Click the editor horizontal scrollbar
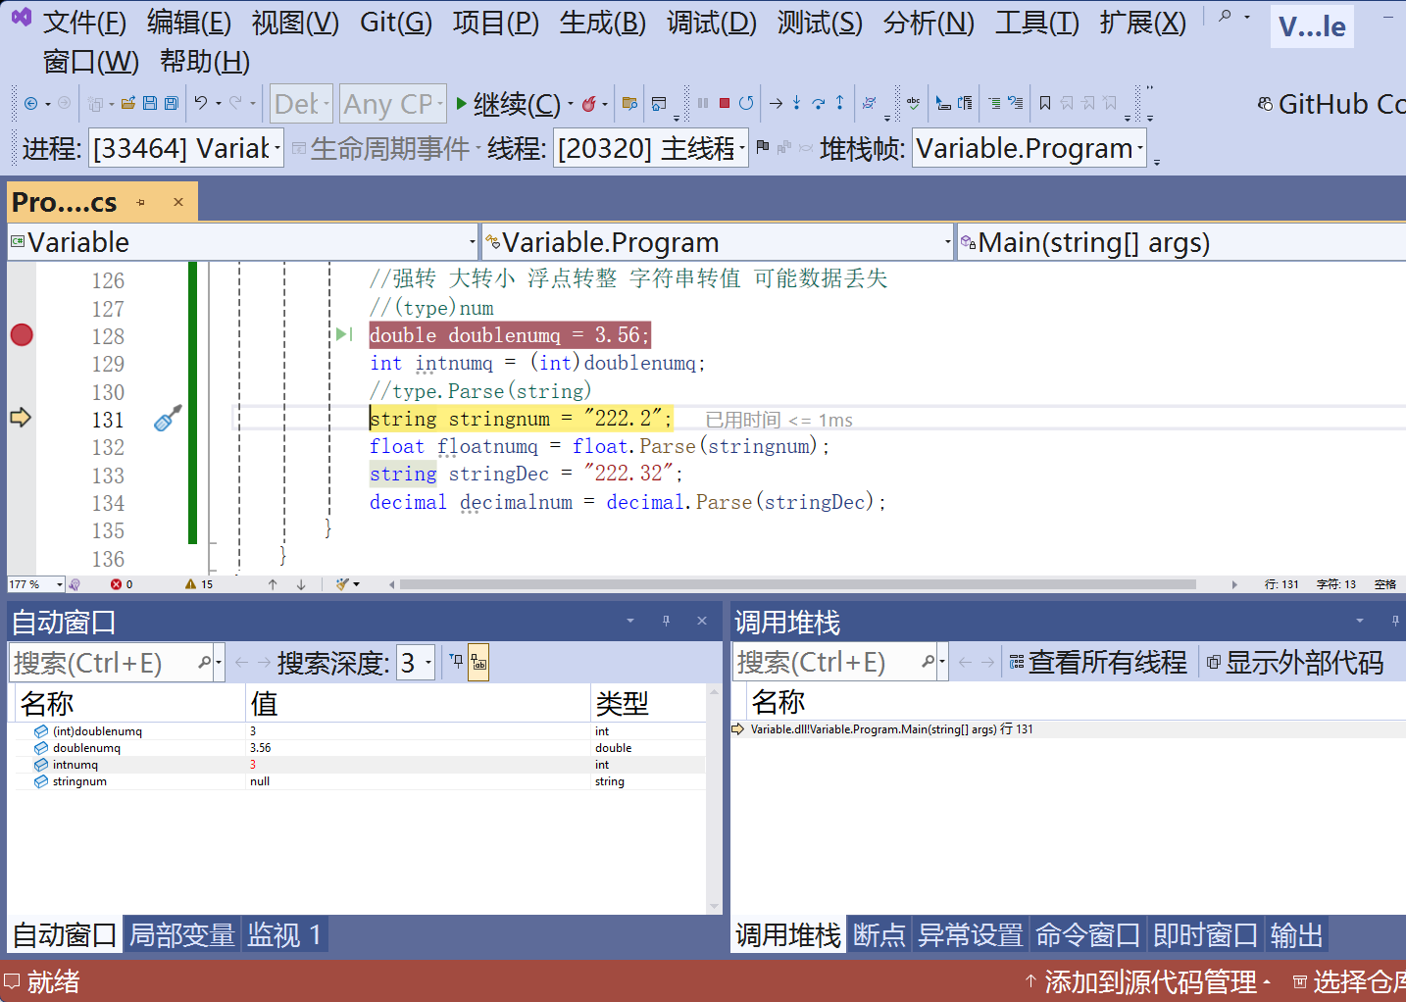The width and height of the screenshot is (1406, 1002). (798, 584)
